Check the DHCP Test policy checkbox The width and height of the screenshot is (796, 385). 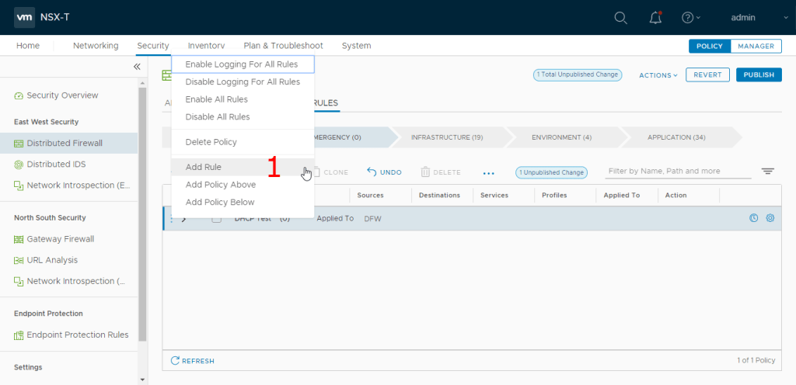pyautogui.click(x=217, y=219)
